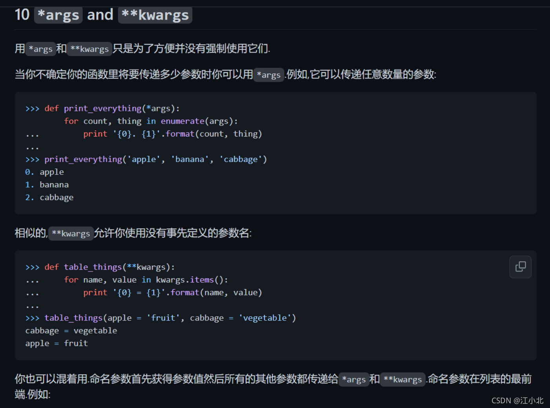The height and width of the screenshot is (408, 550).
Task: Click inline '*args' tag before 例如,它可以传递
Action: click(269, 75)
